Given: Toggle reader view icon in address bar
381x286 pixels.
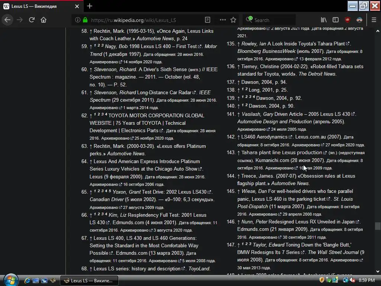Looking at the screenshot, I should click(208, 20).
